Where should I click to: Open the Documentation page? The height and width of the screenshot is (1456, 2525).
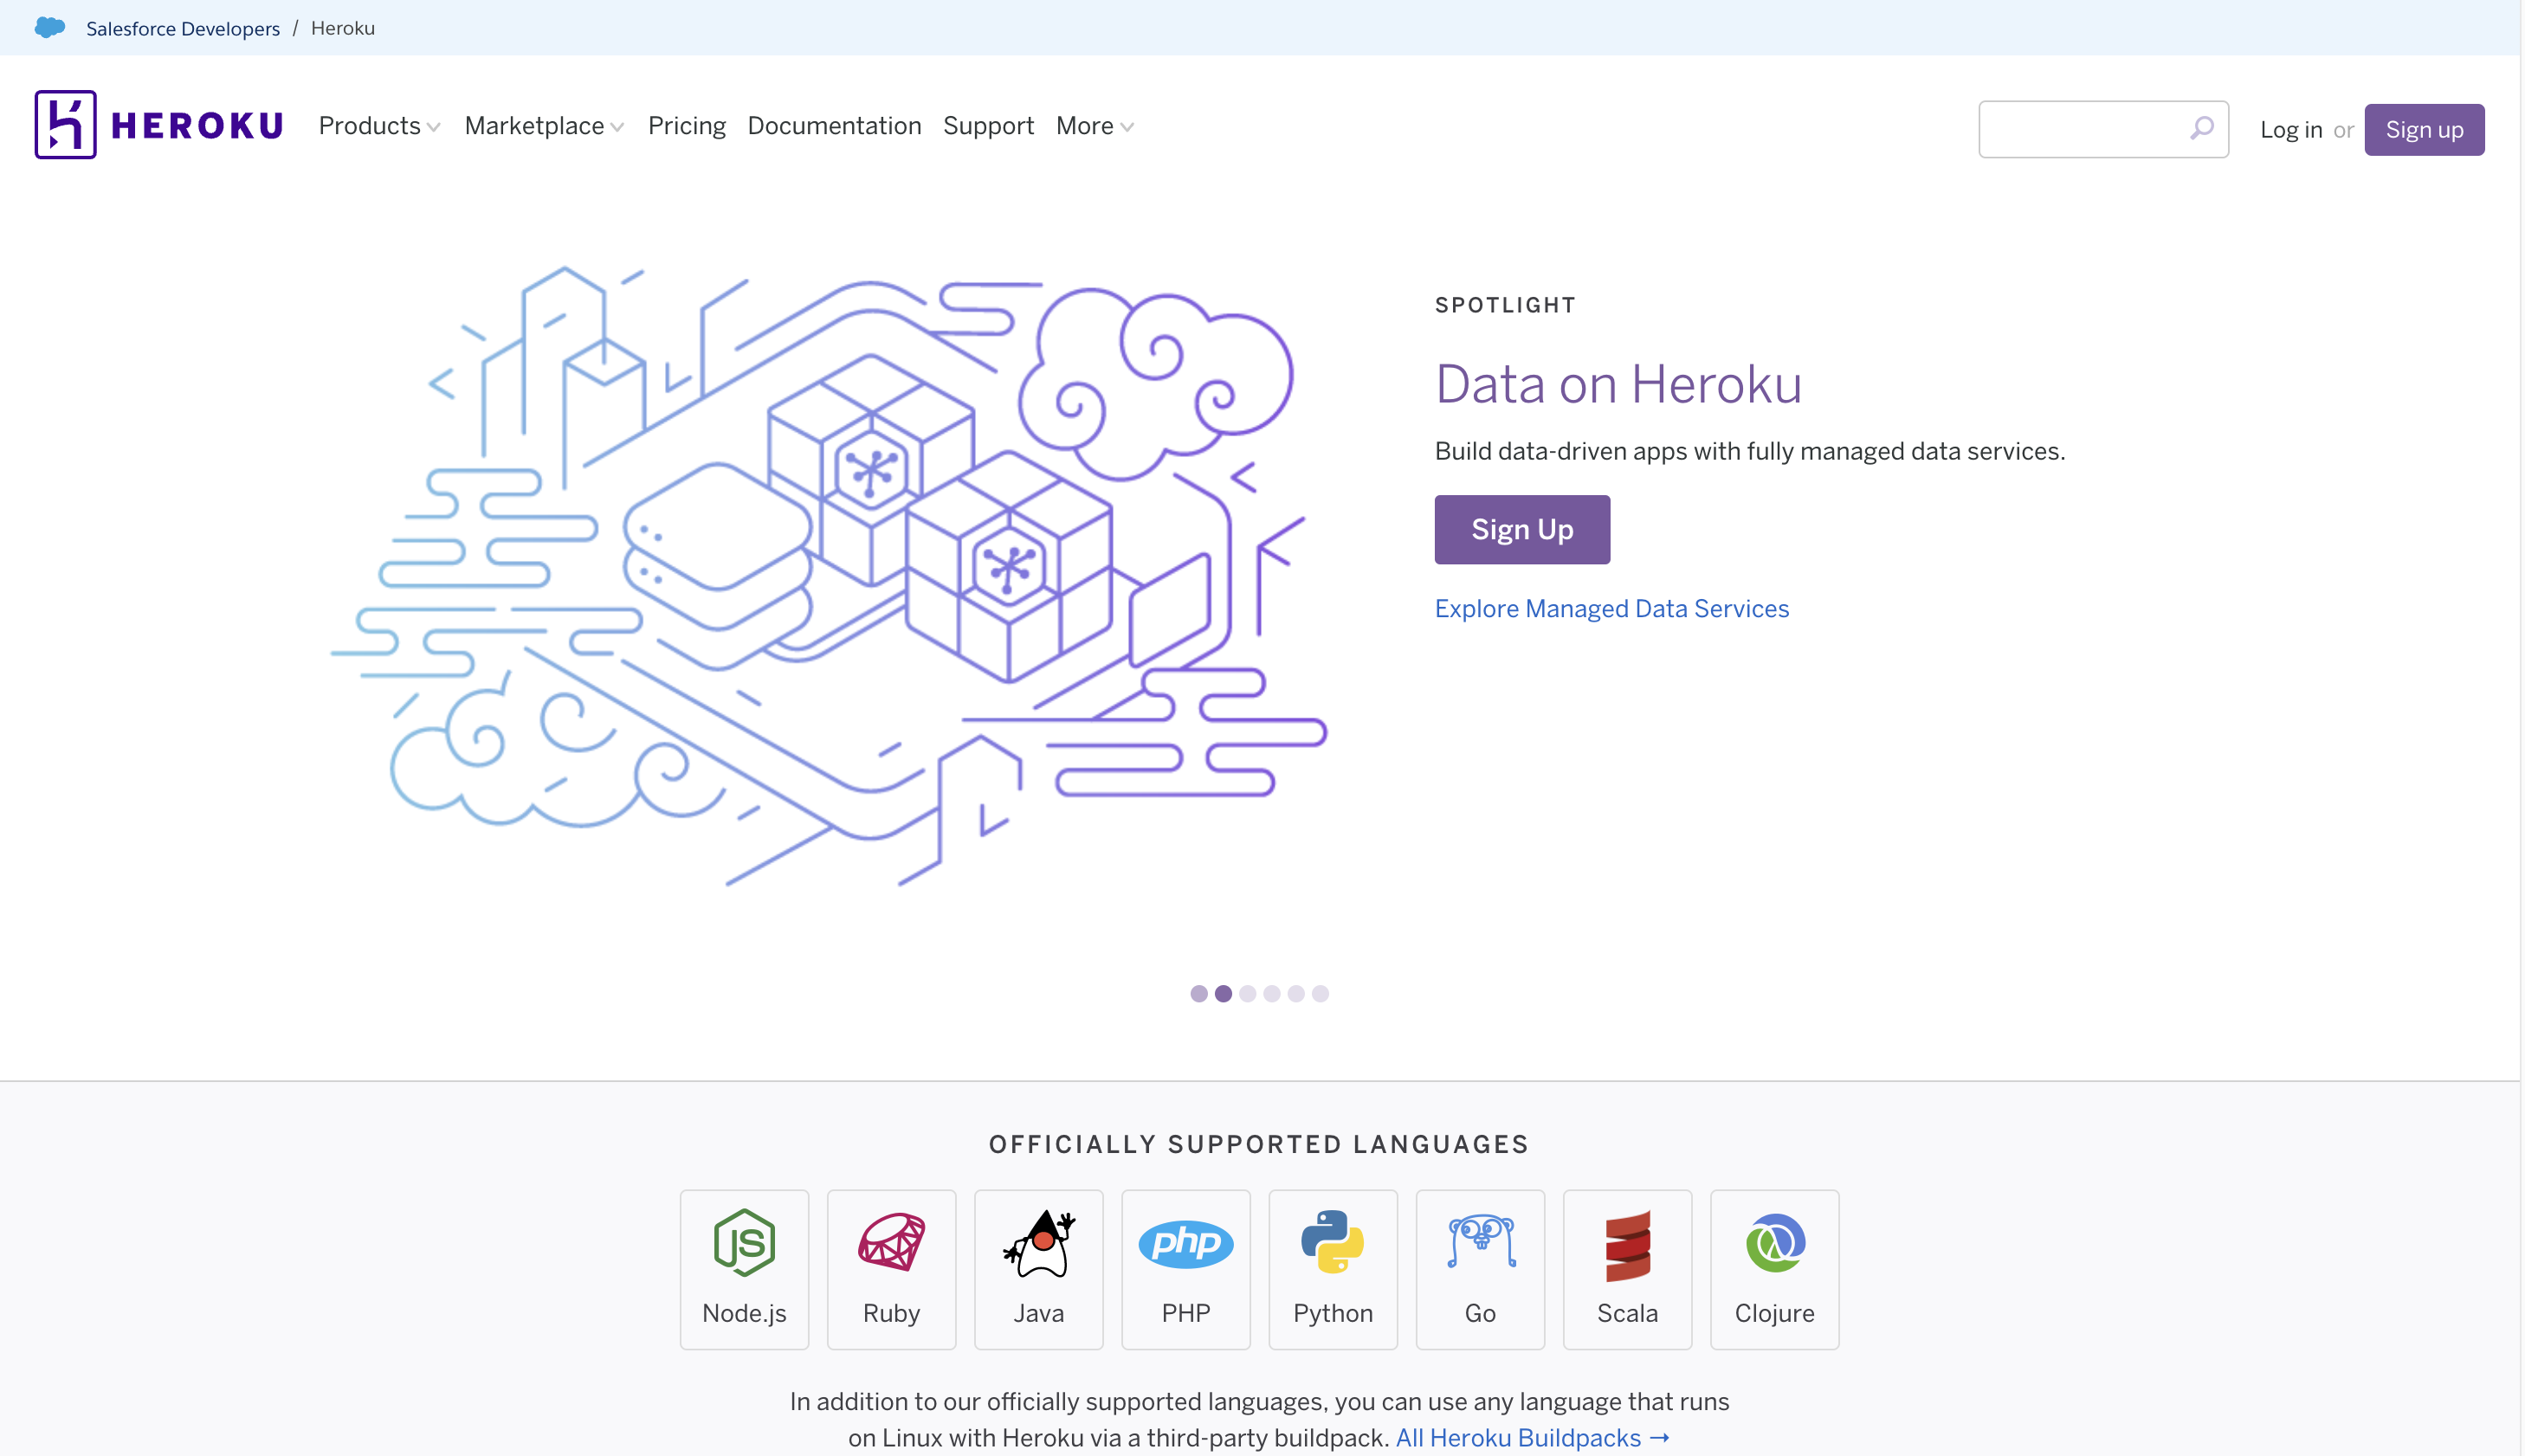tap(834, 125)
